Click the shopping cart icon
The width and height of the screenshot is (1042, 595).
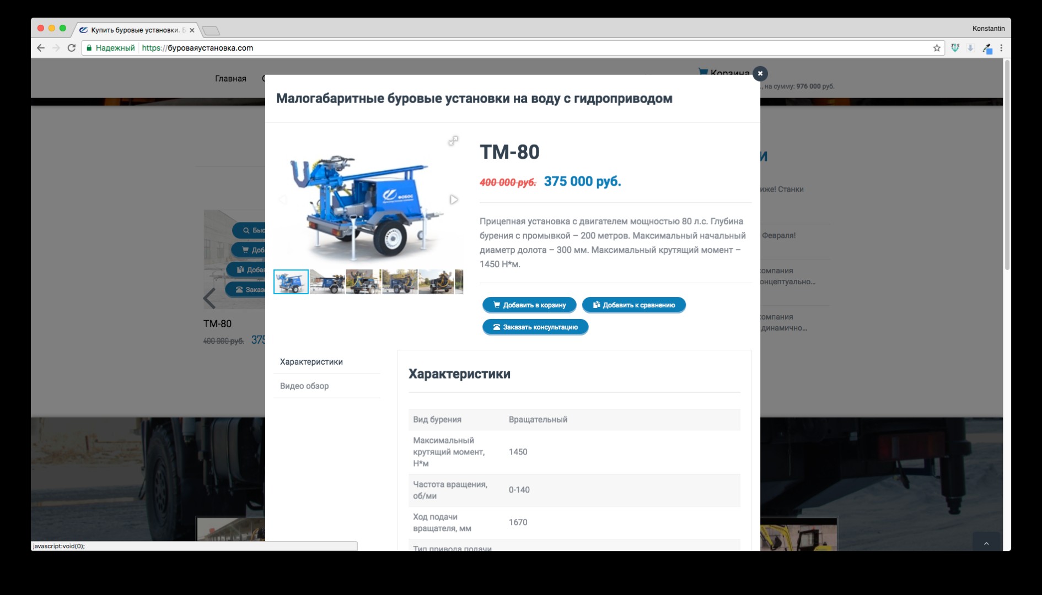[703, 72]
